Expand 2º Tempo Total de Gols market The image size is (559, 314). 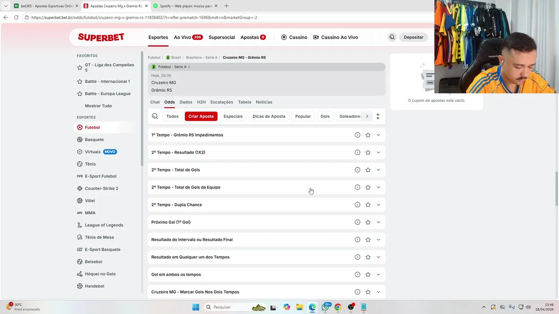(378, 170)
